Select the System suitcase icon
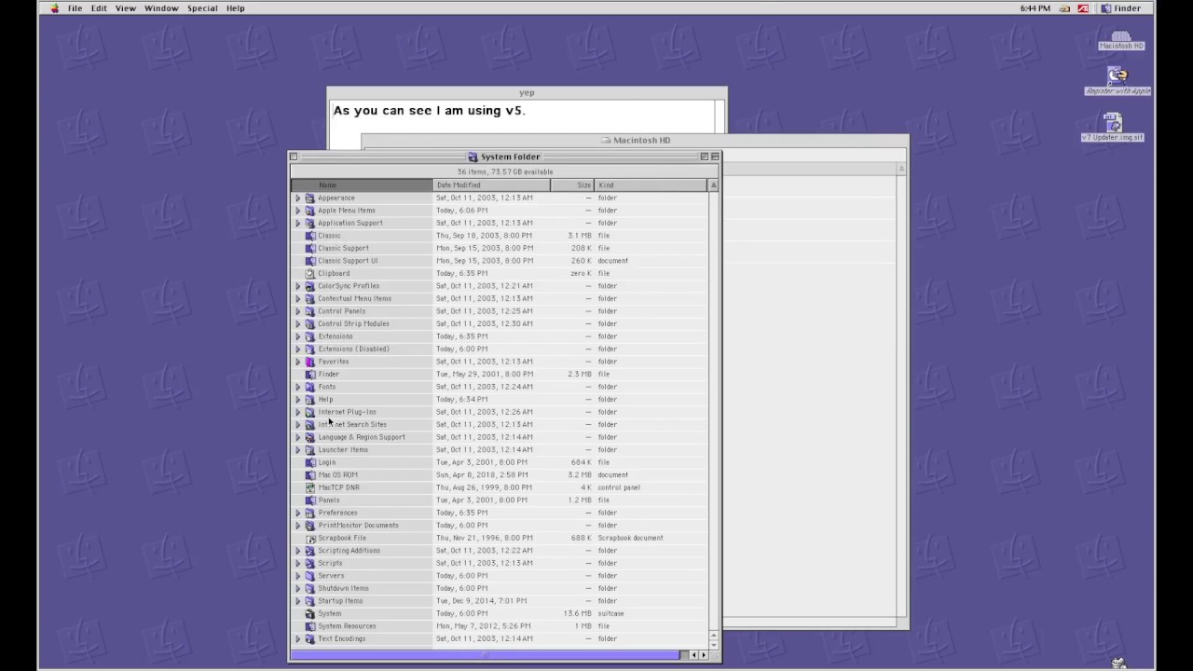Image resolution: width=1193 pixels, height=671 pixels. tap(310, 613)
